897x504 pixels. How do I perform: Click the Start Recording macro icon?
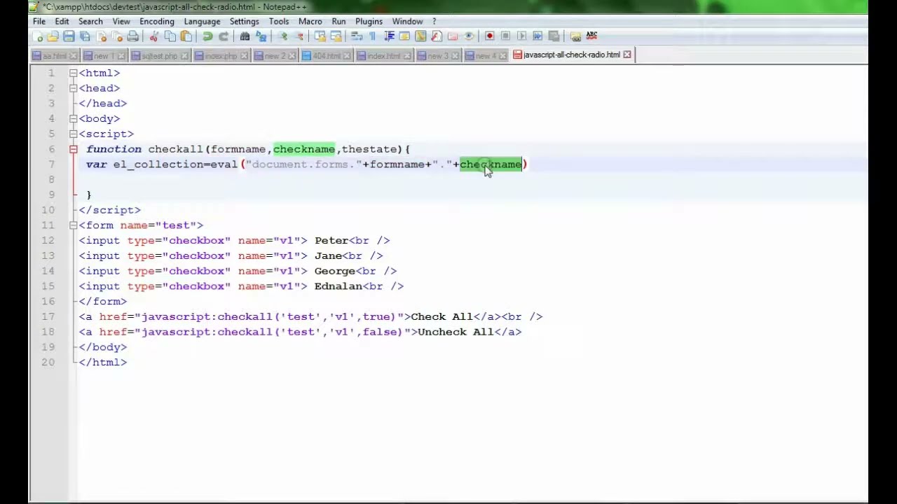[489, 36]
